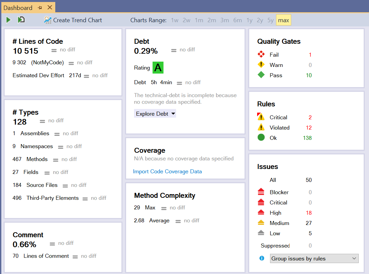Run the analysis with the green play icon
This screenshot has width=369, height=274.
pos(8,20)
